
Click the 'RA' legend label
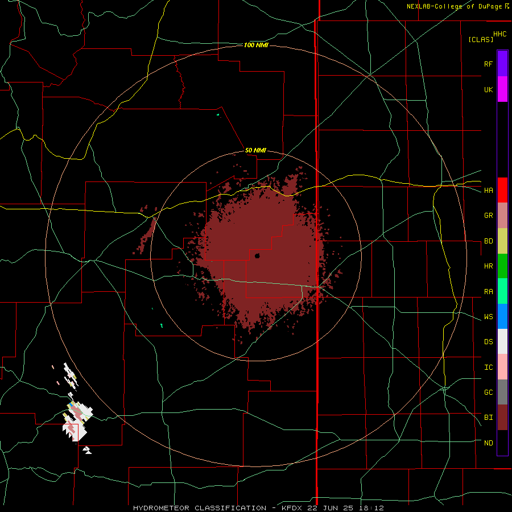coord(488,292)
